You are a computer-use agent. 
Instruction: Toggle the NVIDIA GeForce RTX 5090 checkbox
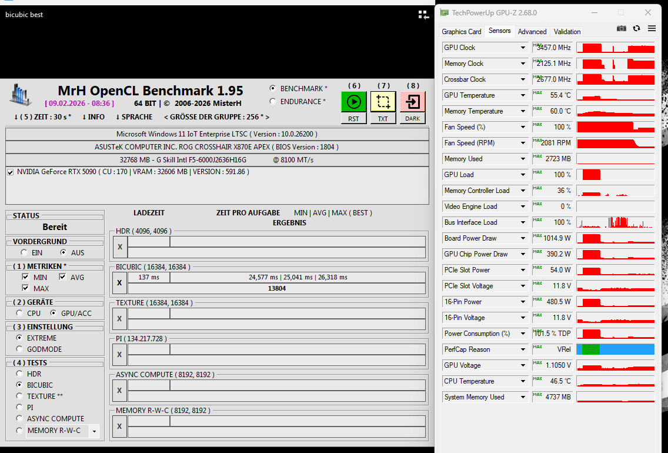[x=10, y=172]
